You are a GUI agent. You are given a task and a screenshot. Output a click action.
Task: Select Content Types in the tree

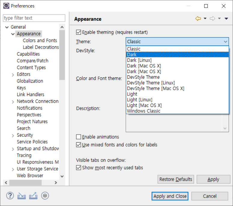click(31, 68)
